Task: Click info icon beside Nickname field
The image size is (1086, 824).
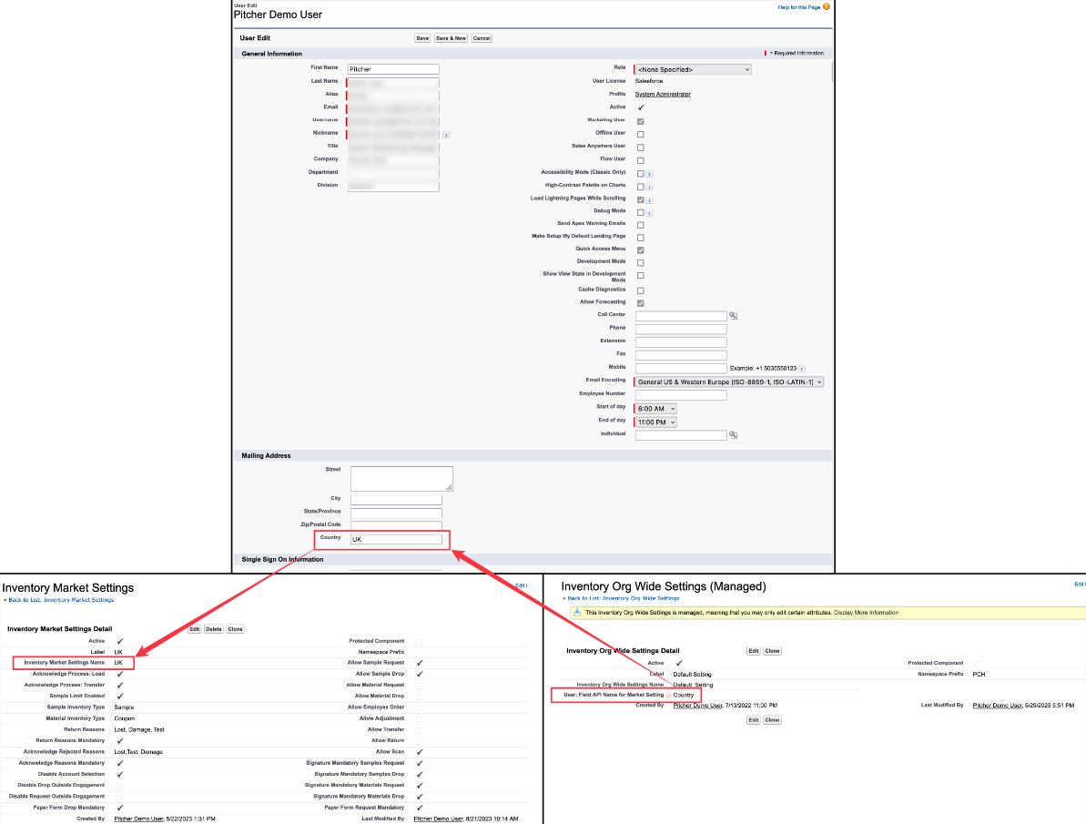Action: pyautogui.click(x=446, y=135)
